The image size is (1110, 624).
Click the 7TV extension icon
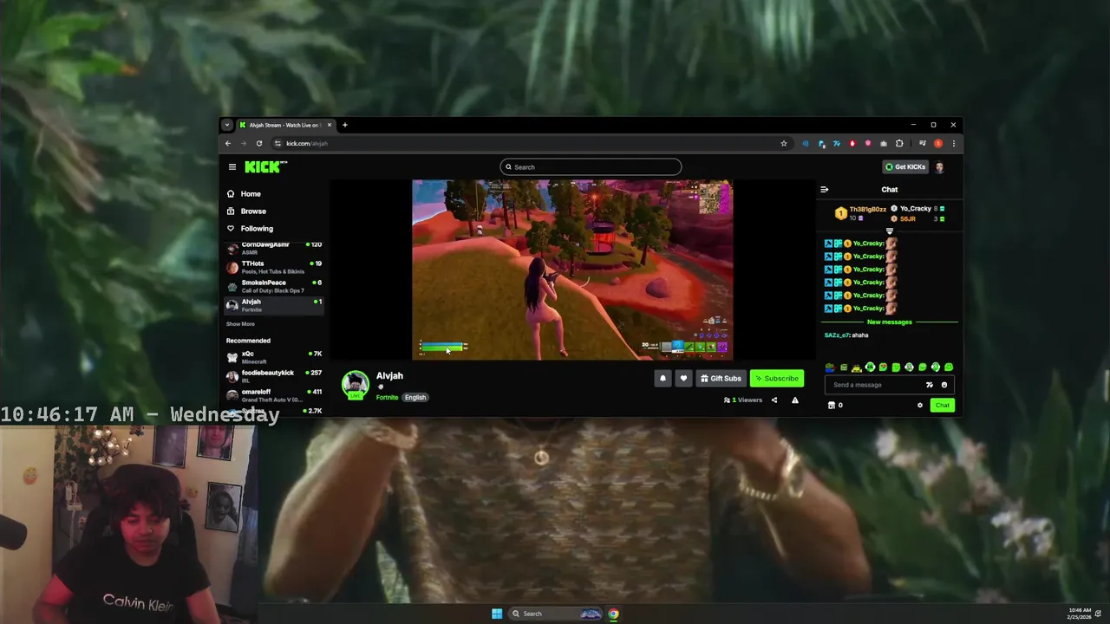[837, 144]
